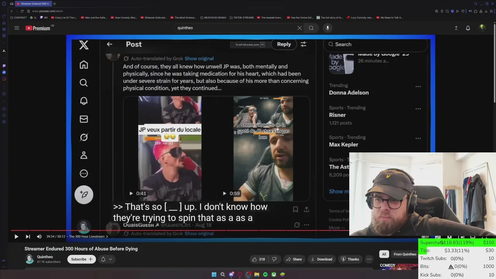
Task: Reload the page
Action: click(22, 11)
